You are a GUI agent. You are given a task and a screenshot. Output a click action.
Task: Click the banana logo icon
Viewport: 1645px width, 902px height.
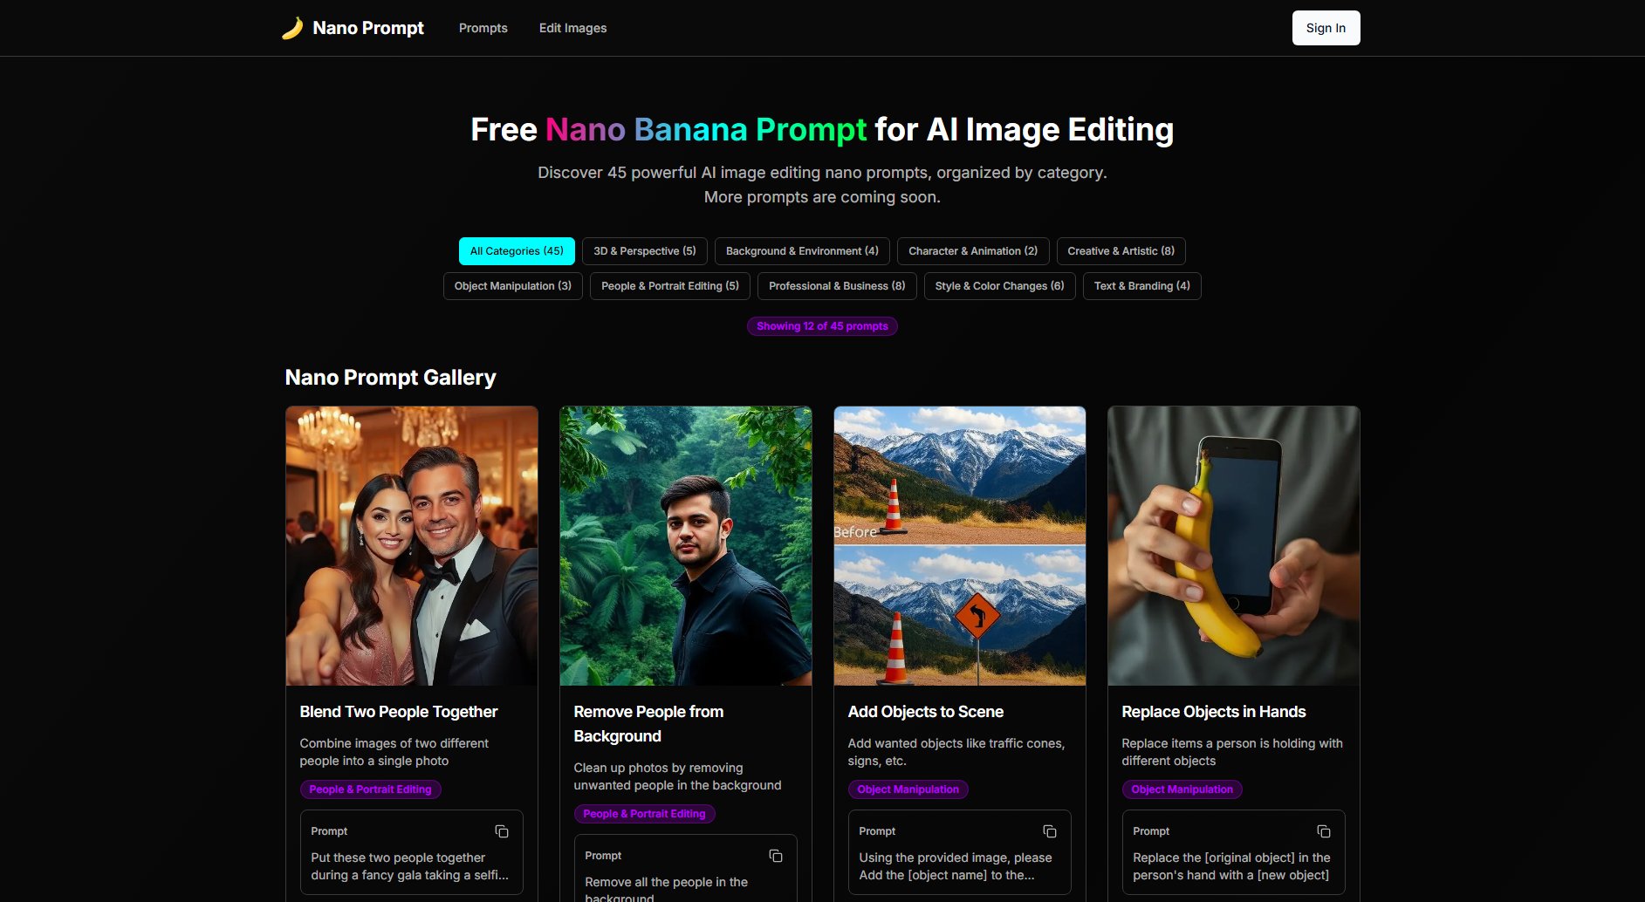[x=292, y=28]
